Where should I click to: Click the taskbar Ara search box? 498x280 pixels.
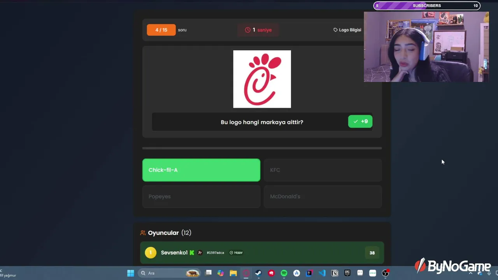pyautogui.click(x=170, y=273)
